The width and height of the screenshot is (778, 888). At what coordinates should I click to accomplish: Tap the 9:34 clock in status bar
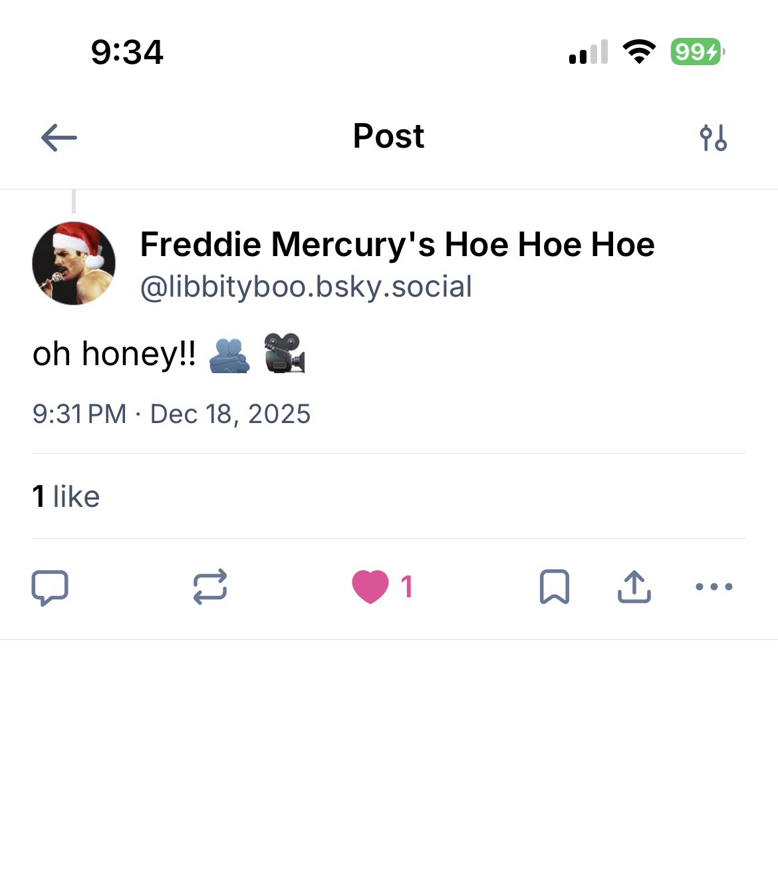[x=127, y=52]
